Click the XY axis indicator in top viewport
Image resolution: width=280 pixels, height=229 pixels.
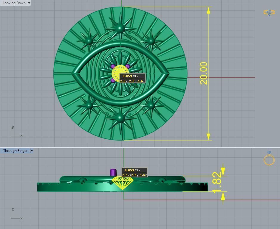[x=16, y=131]
